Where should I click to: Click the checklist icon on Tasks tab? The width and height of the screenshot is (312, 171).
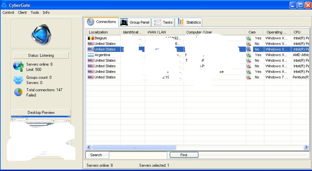157,22
